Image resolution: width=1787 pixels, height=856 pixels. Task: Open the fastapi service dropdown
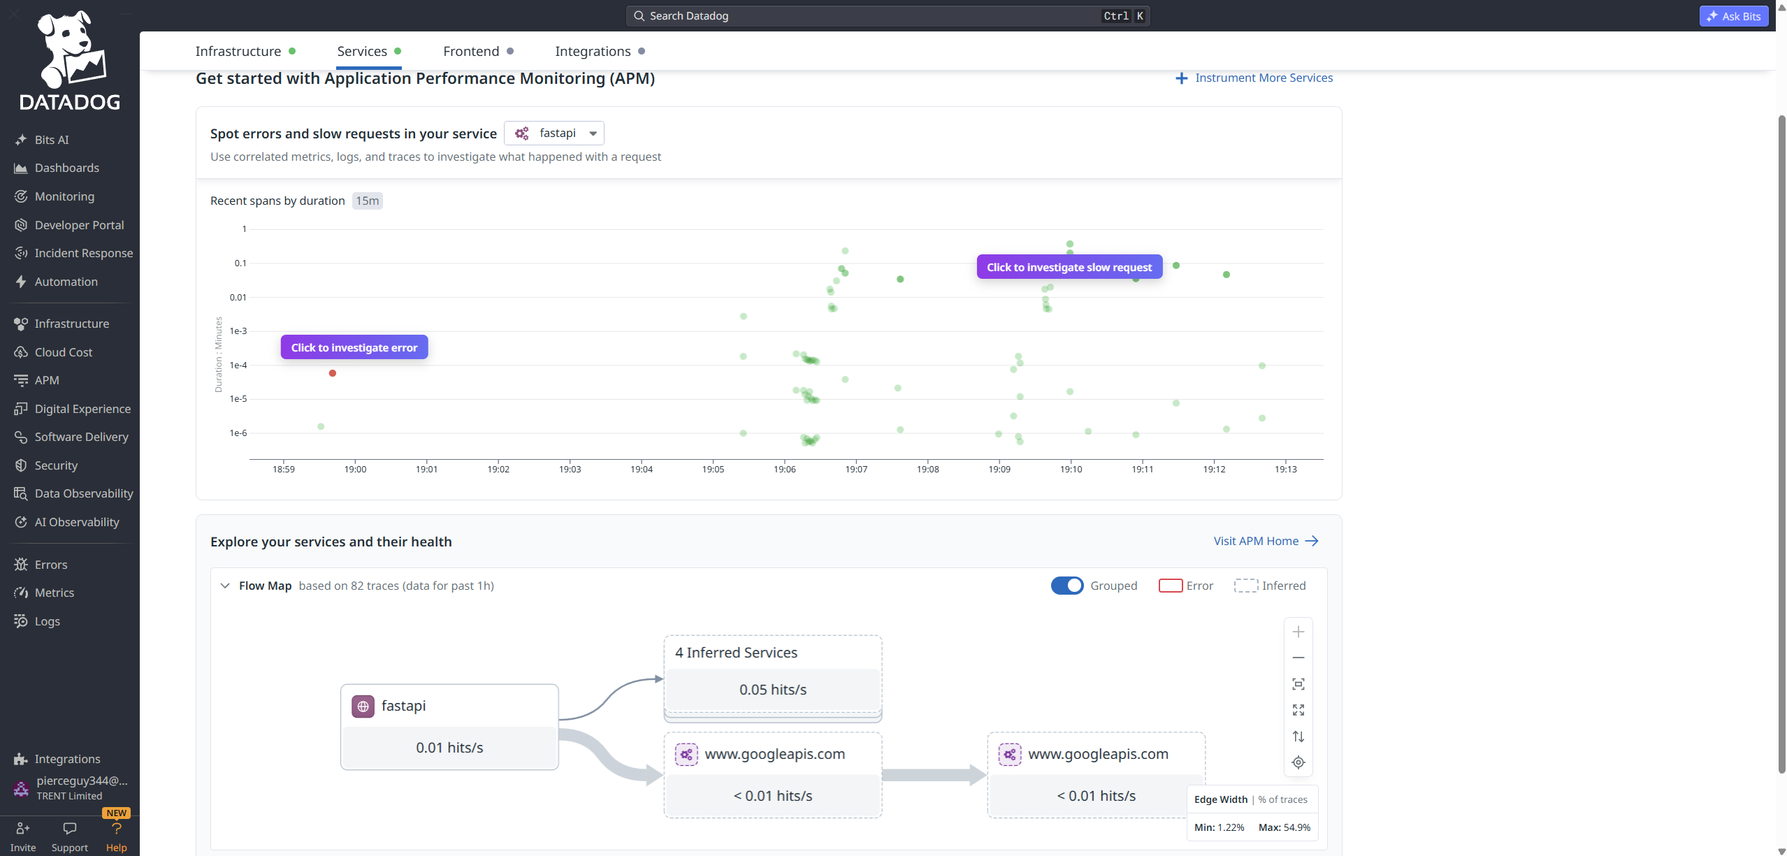click(554, 133)
